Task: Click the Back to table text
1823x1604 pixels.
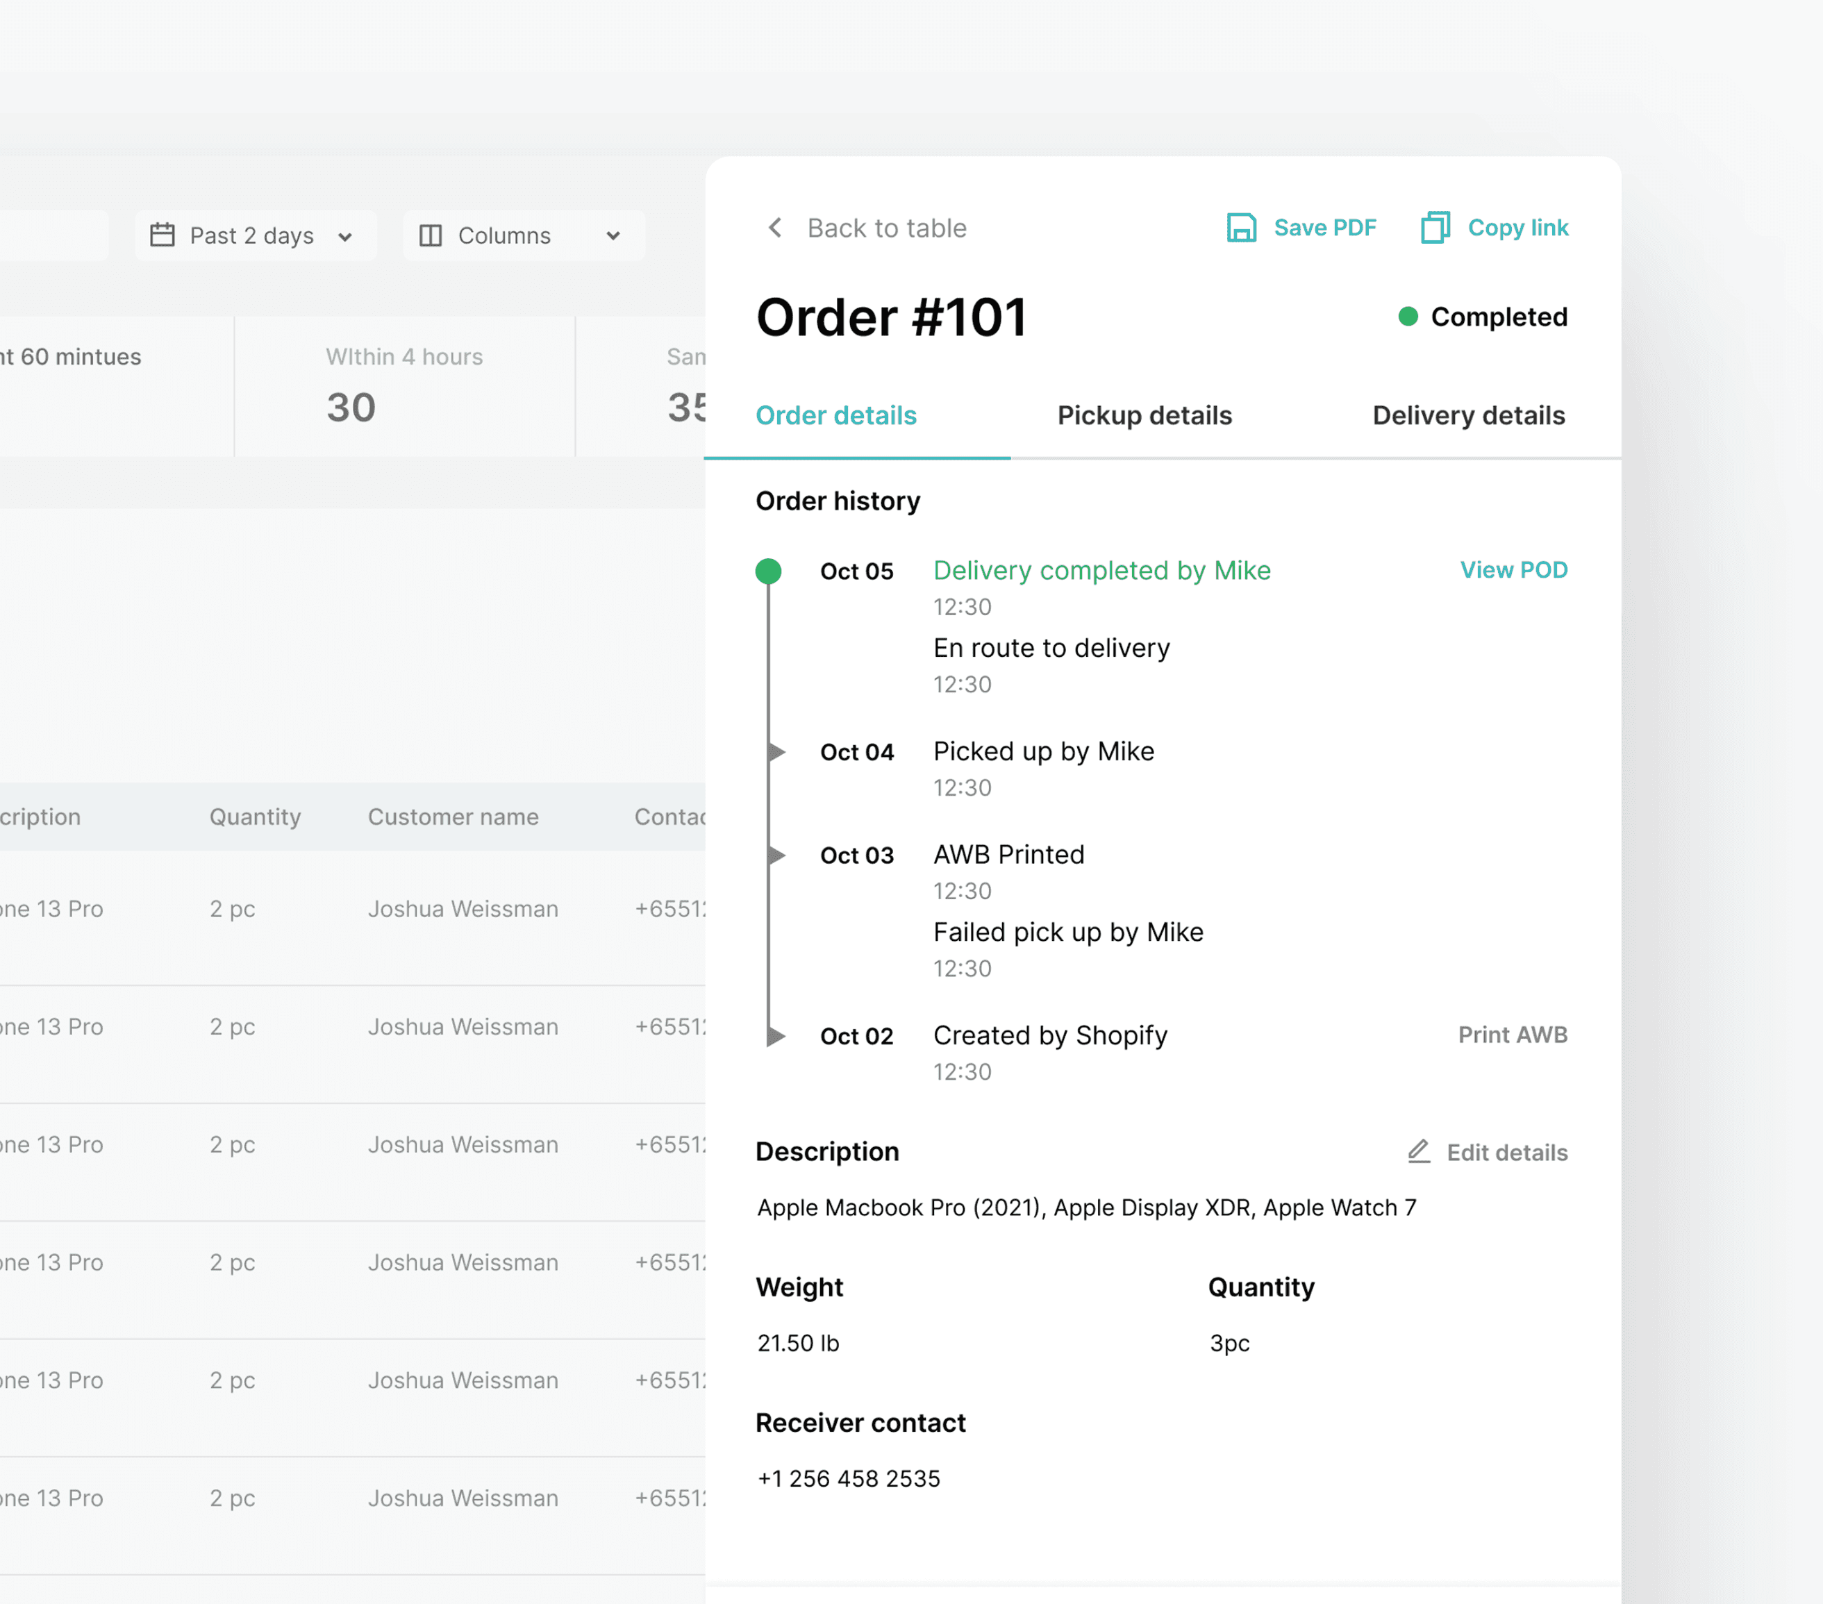Action: [x=887, y=228]
